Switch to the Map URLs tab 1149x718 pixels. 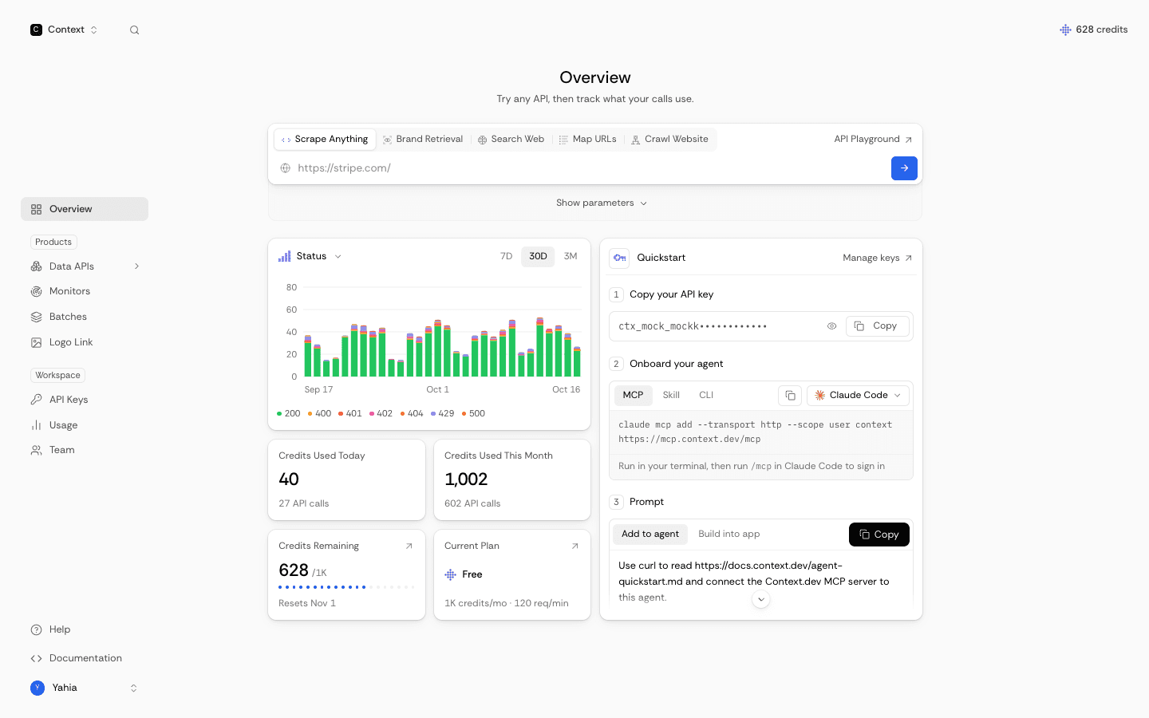[x=587, y=139]
